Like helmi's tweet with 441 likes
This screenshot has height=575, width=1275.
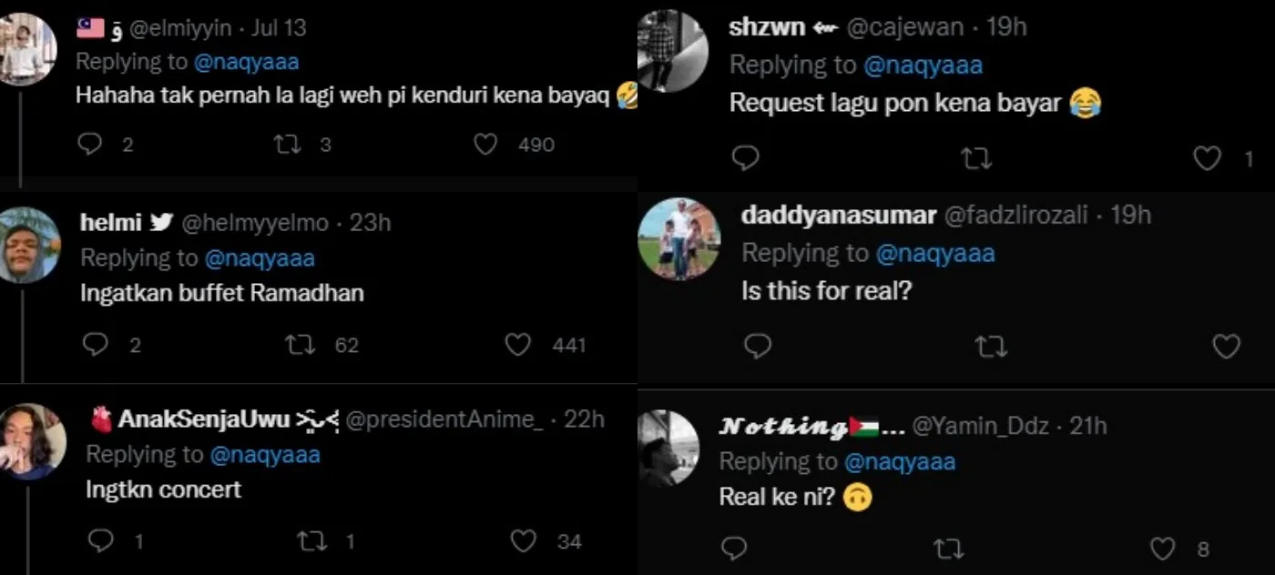(x=517, y=345)
